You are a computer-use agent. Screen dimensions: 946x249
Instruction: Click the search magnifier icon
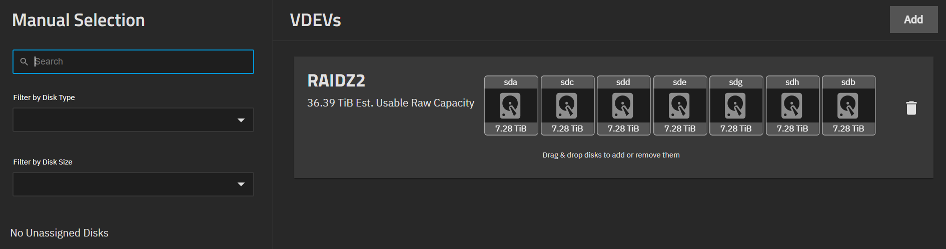(24, 61)
